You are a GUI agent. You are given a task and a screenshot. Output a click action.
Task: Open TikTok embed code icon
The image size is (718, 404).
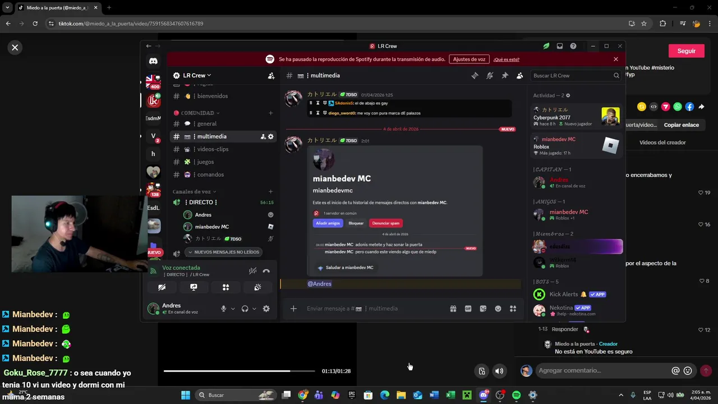pos(653,107)
